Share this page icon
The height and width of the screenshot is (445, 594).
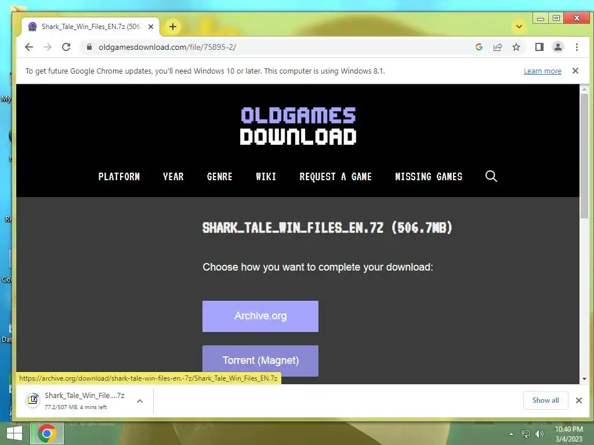tap(497, 47)
